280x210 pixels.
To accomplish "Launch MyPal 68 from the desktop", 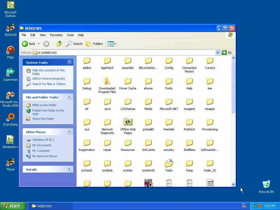I will click(10, 30).
